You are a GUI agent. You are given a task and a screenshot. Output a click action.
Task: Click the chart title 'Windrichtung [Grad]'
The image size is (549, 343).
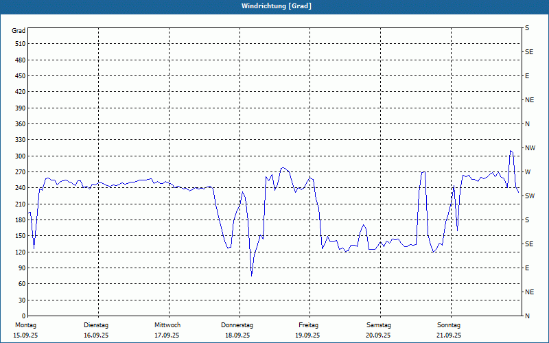tap(277, 6)
